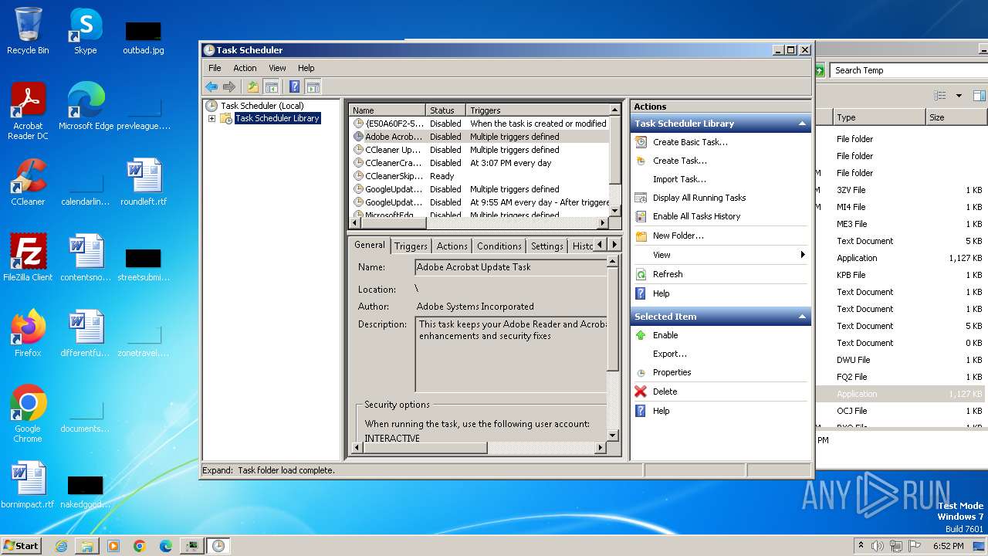Screen dimensions: 988x556
Task: Click the Up one level folder icon
Action: (253, 86)
